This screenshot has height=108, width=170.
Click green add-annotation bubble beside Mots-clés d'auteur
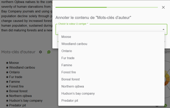pyautogui.click(x=49, y=52)
